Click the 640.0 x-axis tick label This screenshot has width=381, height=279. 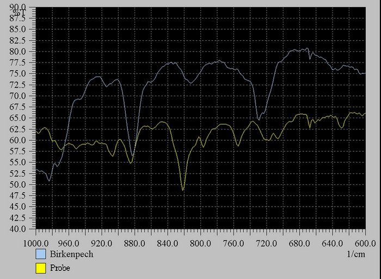click(332, 243)
